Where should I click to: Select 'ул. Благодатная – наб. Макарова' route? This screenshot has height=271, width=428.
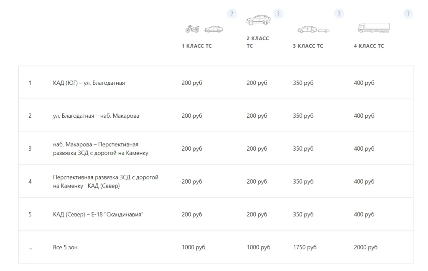pos(96,116)
